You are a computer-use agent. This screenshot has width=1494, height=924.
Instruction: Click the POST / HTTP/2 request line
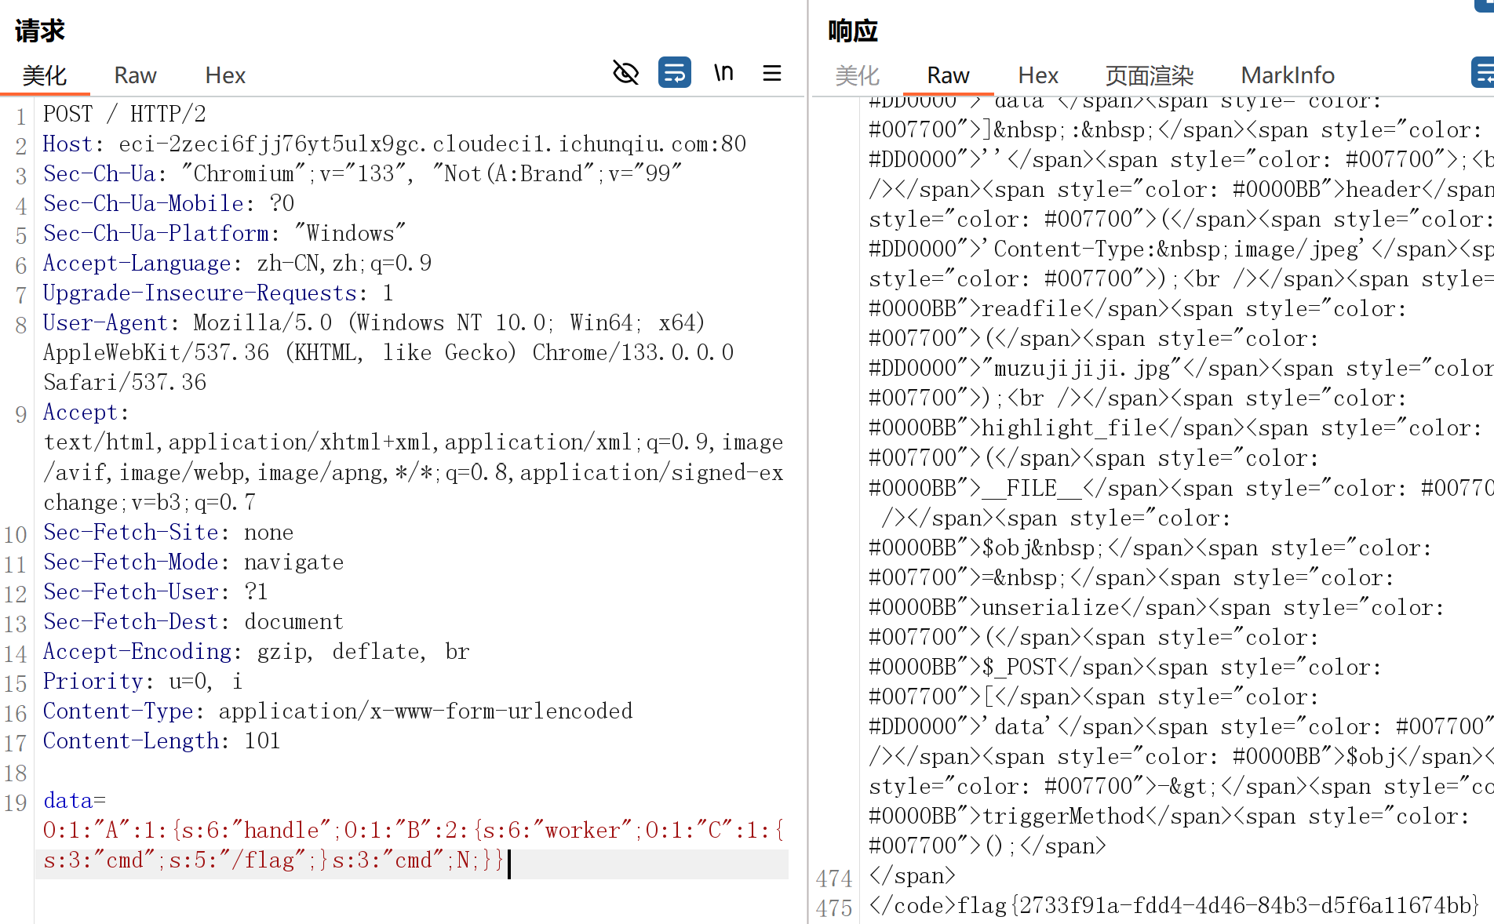coord(124,115)
